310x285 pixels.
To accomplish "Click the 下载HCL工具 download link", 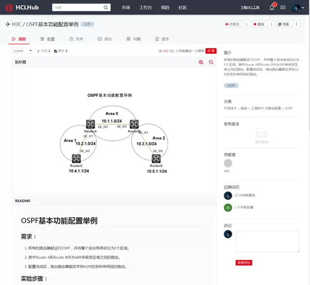I will pyautogui.click(x=250, y=8).
